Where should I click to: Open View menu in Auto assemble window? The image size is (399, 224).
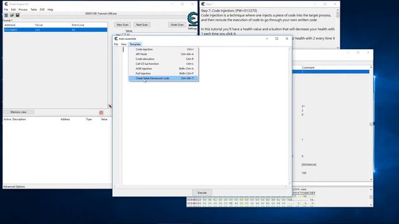(123, 44)
